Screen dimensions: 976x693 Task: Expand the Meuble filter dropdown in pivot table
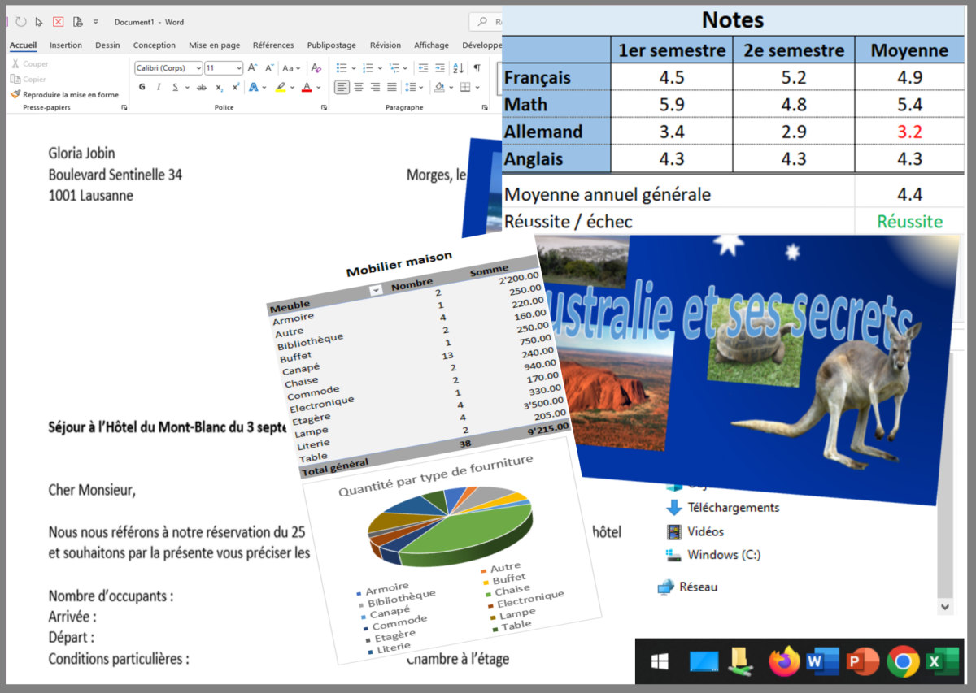tap(375, 290)
